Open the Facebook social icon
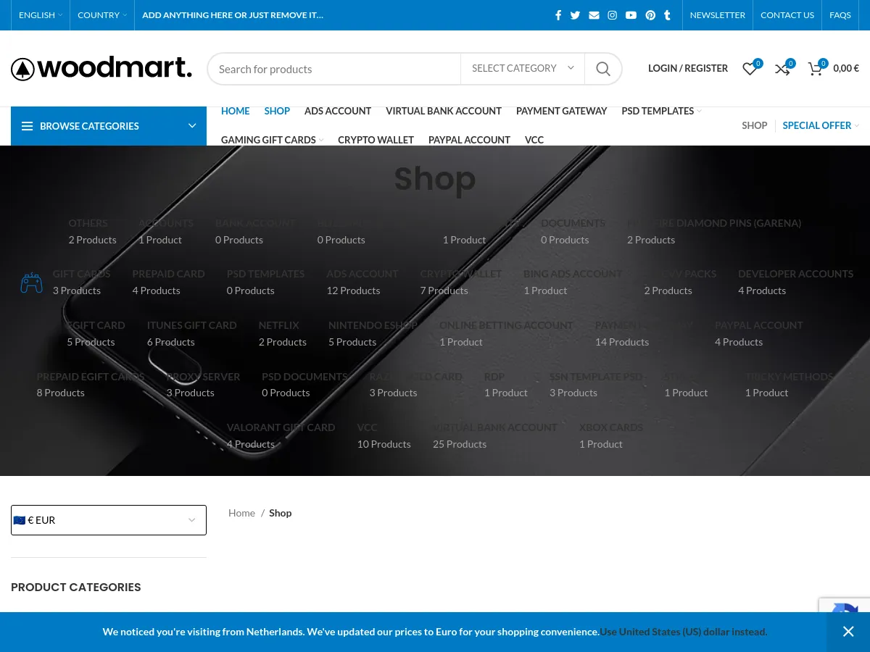This screenshot has height=652, width=870. pyautogui.click(x=558, y=15)
